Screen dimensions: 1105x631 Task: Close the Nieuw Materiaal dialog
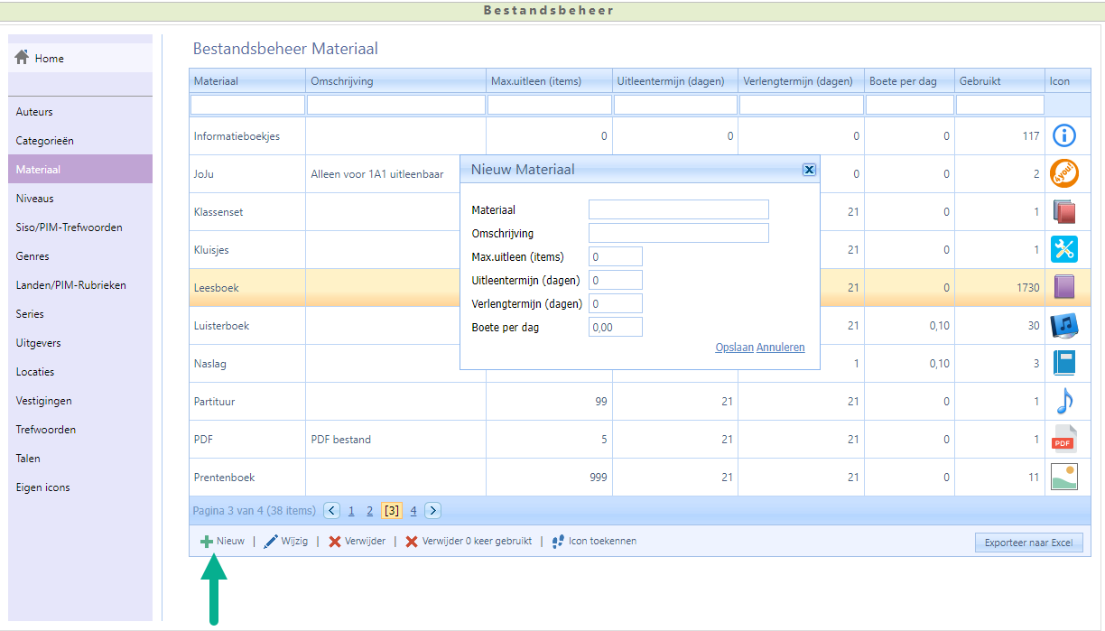tap(809, 170)
